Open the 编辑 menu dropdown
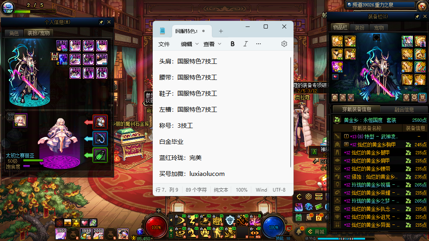Viewport: 429px width, 241px height. coord(189,44)
